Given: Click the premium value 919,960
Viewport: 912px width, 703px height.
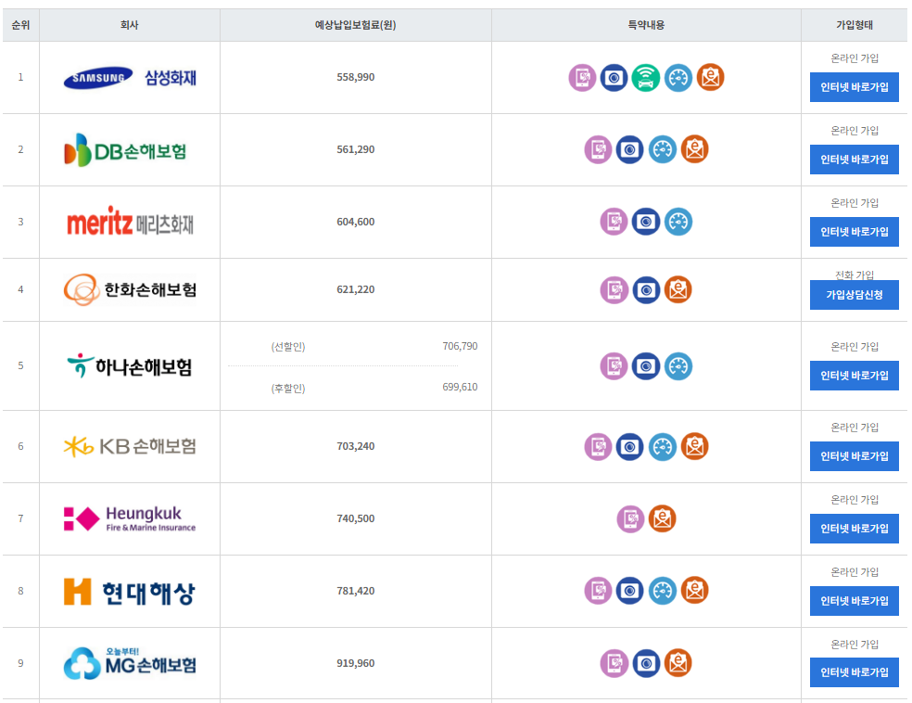Looking at the screenshot, I should point(355,663).
